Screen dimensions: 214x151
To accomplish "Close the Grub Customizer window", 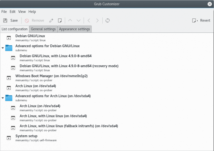I will [210, 4].
